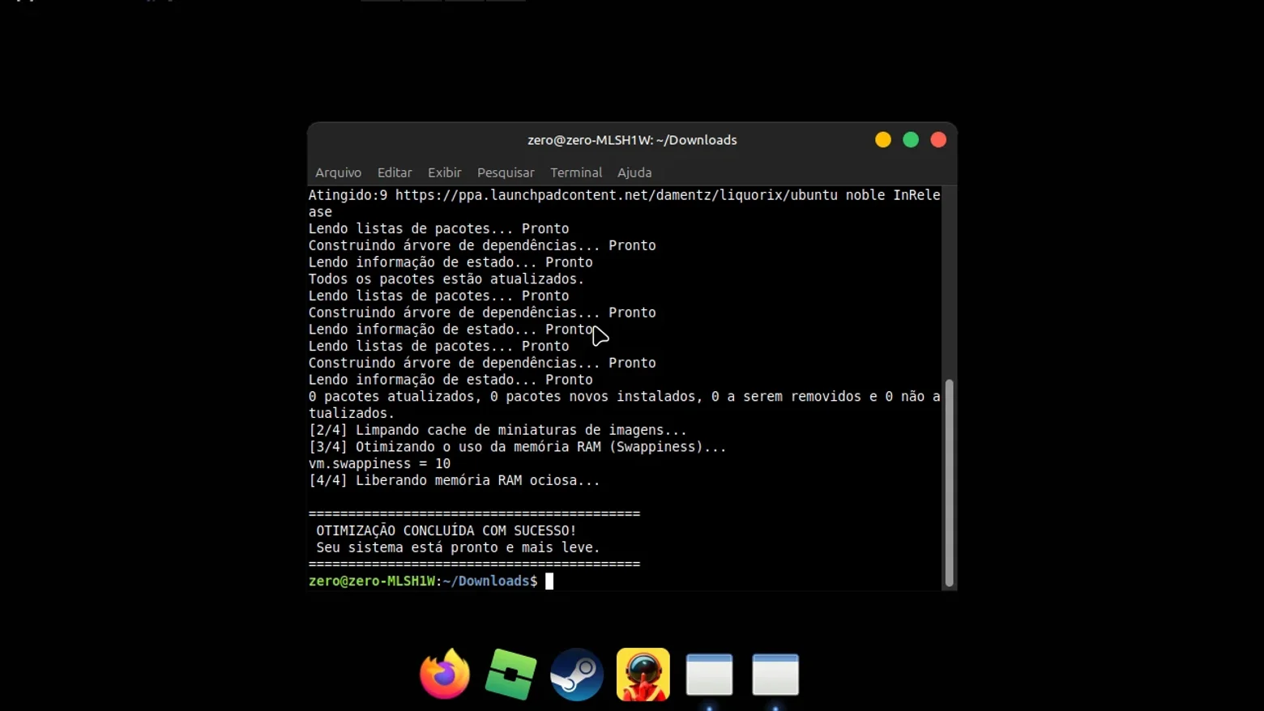1264x711 pixels.
Task: Click the '[3/4] Otimizando o uso da memória RAM' line
Action: (x=517, y=447)
